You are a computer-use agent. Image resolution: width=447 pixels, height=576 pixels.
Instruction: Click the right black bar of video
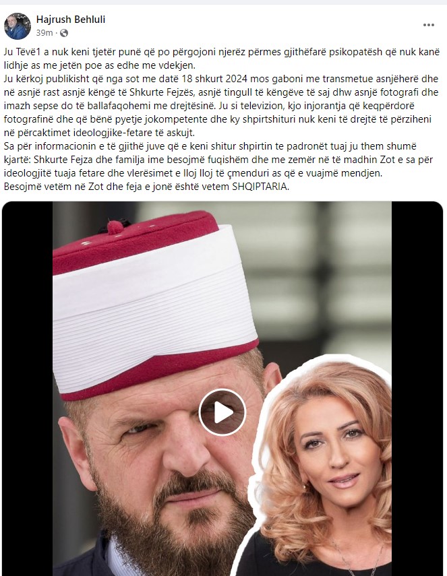pos(417,389)
